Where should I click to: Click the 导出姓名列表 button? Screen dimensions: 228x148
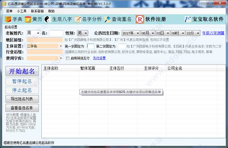pyautogui.click(x=22, y=99)
